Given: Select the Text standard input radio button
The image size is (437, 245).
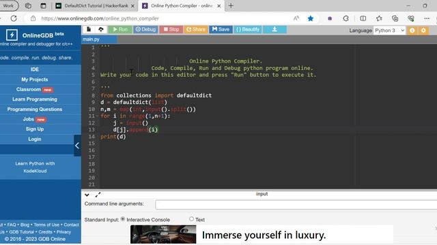Looking at the screenshot, I should click(191, 219).
